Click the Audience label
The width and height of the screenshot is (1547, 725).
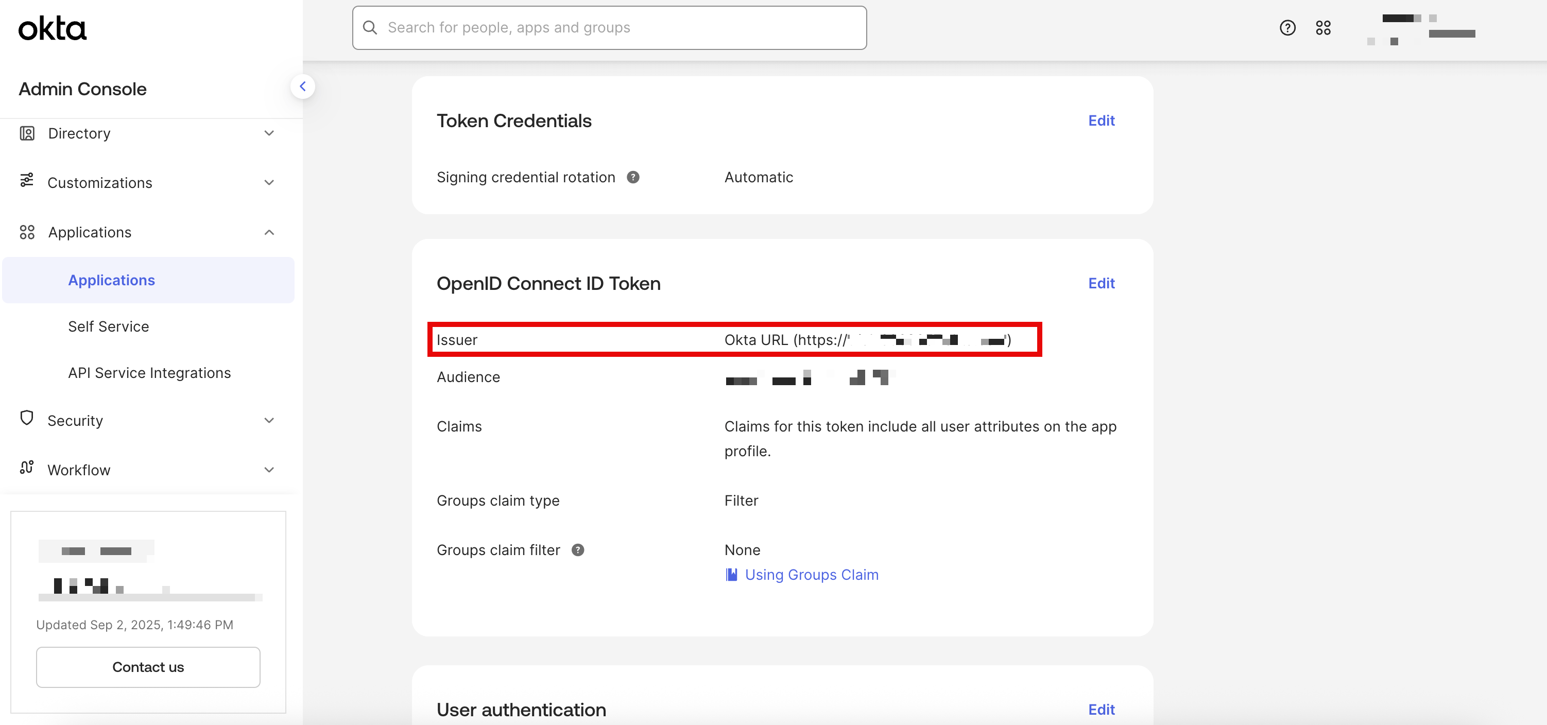click(468, 376)
